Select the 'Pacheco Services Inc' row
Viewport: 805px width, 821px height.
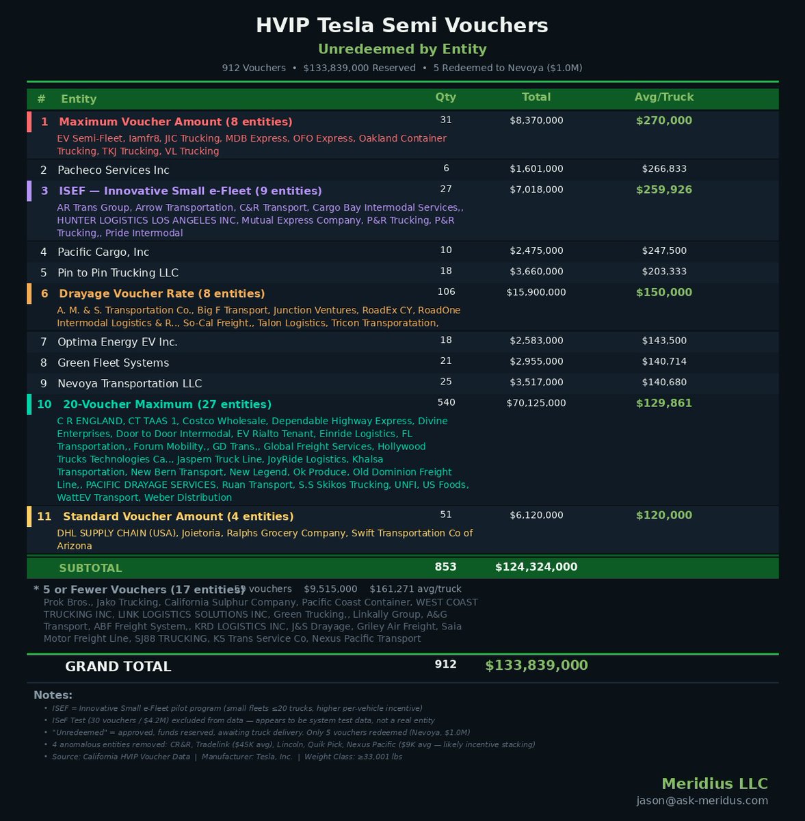pos(402,170)
